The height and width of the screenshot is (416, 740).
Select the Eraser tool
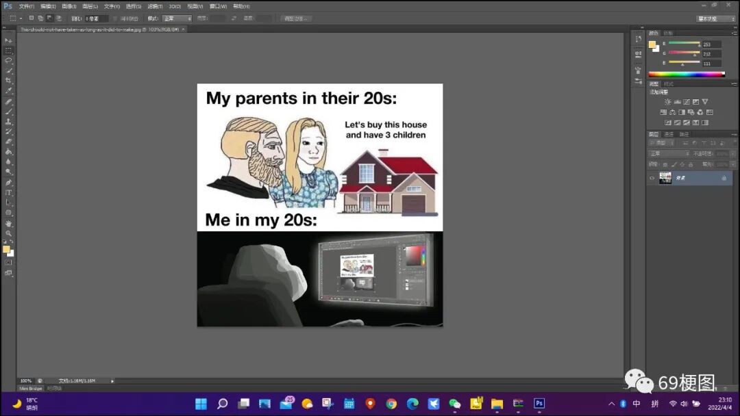pos(8,142)
